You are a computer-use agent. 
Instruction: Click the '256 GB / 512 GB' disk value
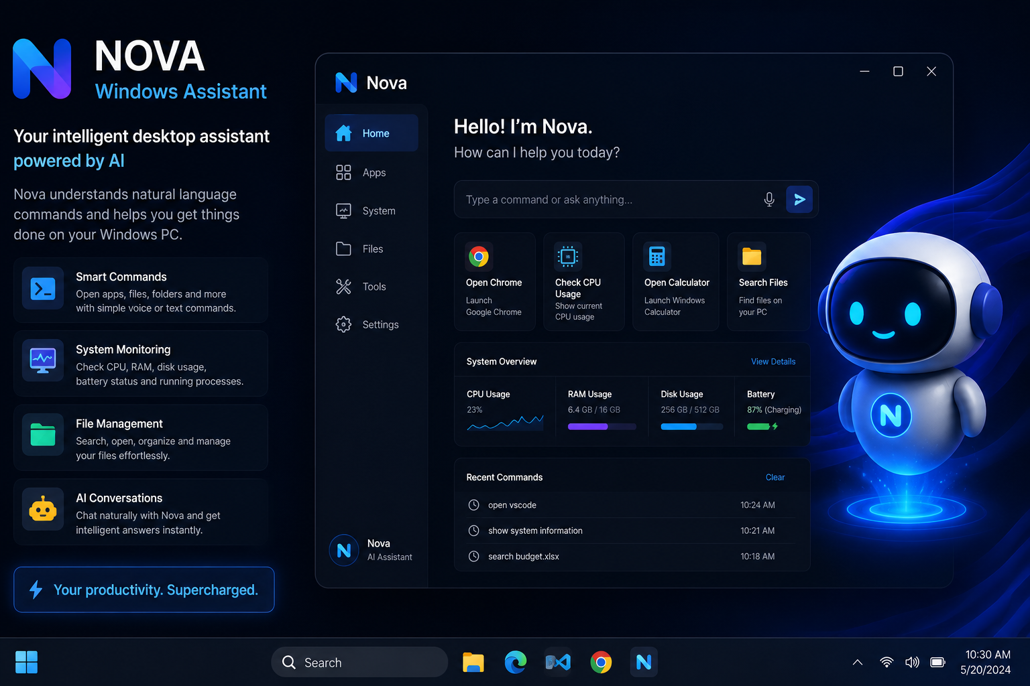(690, 410)
